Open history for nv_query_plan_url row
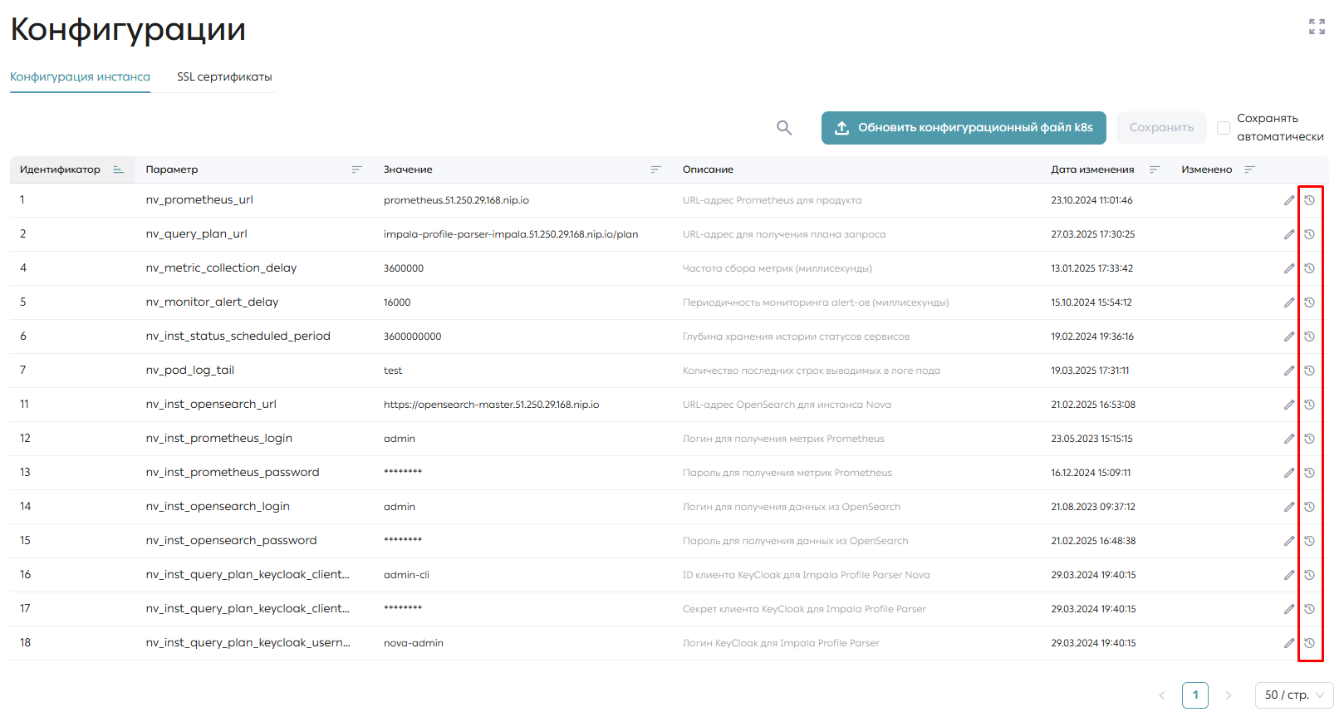Screen dimensions: 1344x717 coord(1309,234)
